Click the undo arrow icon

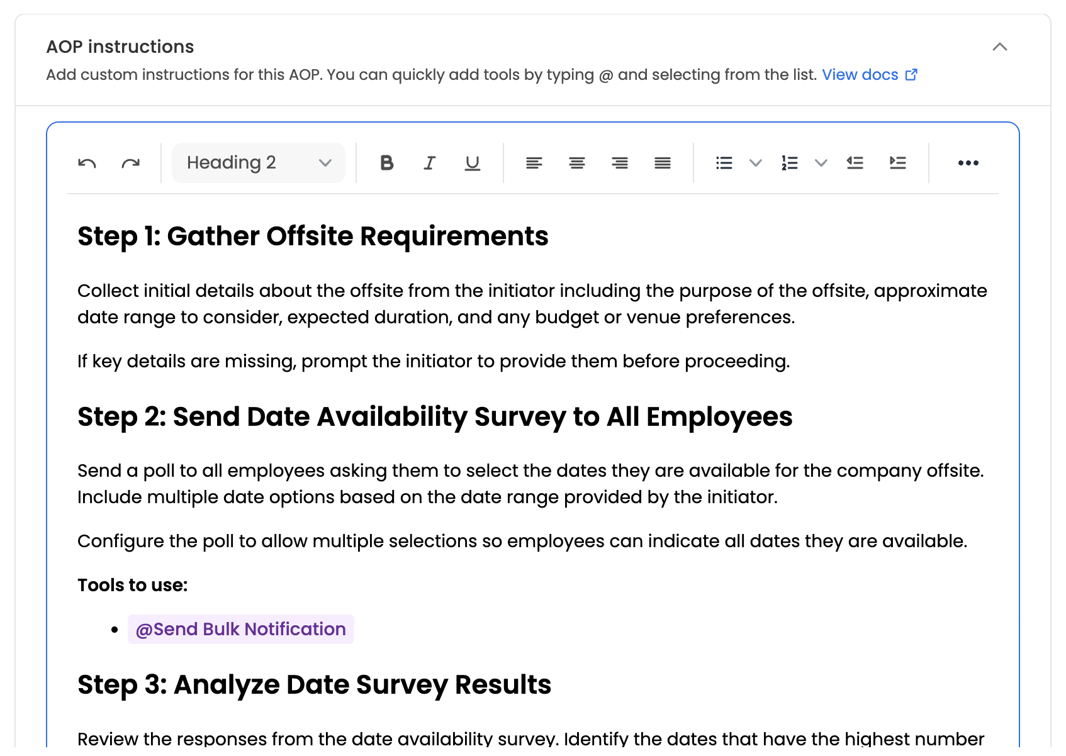pos(87,164)
